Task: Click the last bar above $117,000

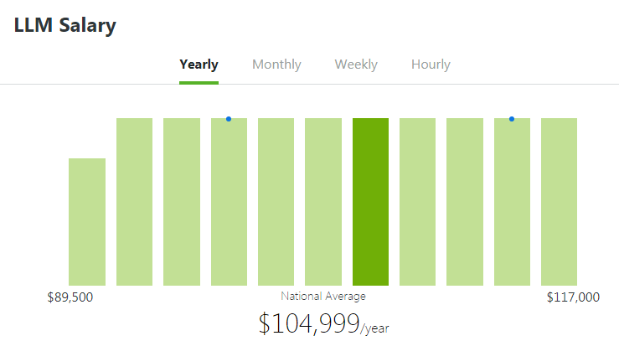Action: click(559, 201)
